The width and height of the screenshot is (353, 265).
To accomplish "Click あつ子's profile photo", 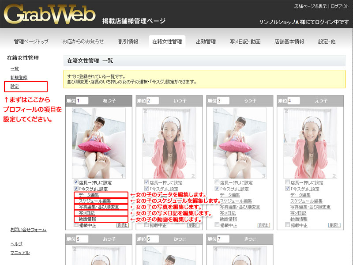I will [x=98, y=143].
